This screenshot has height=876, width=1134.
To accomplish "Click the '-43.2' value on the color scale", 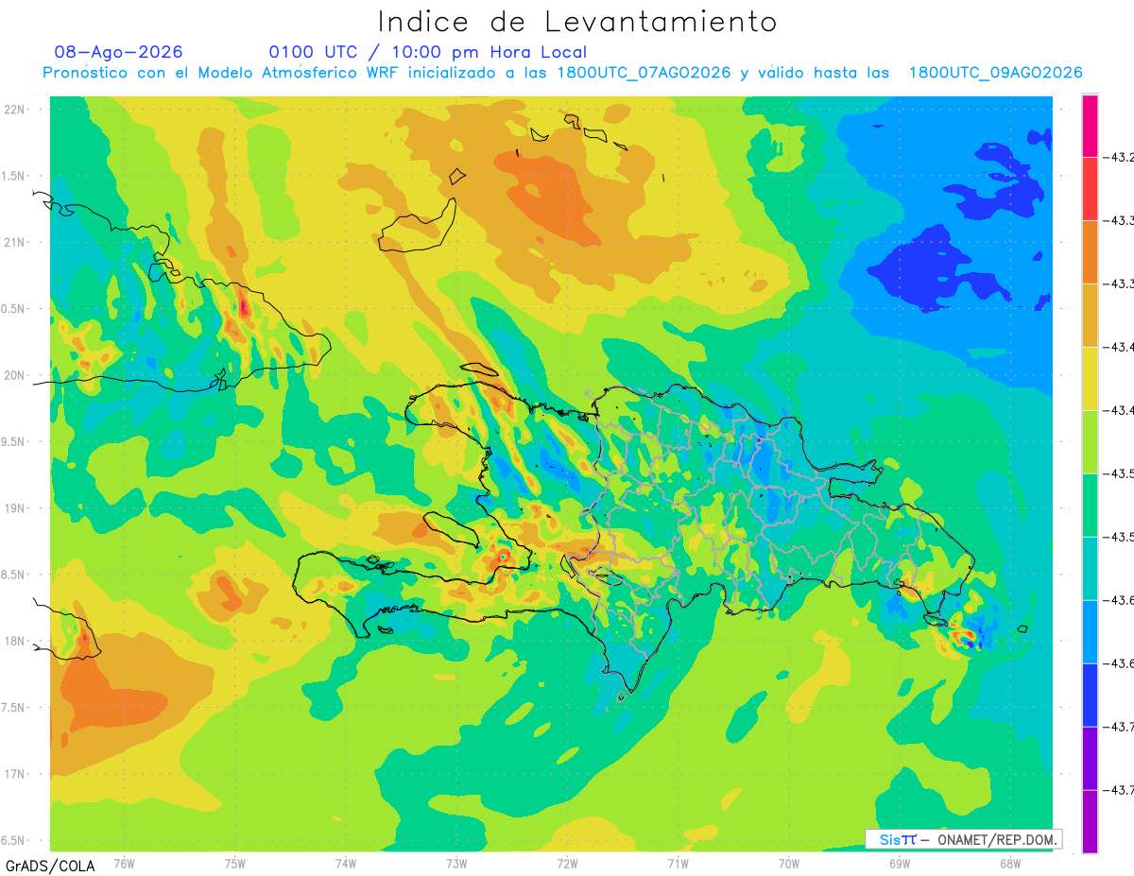I will pyautogui.click(x=1121, y=158).
